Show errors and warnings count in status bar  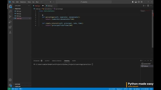tap(15, 89)
